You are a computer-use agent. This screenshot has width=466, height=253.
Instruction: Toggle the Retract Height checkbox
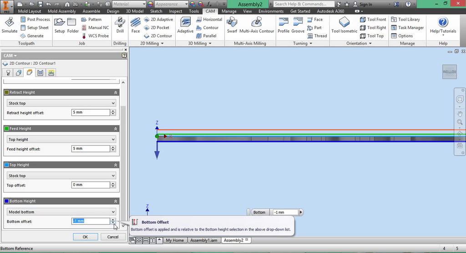coord(6,92)
